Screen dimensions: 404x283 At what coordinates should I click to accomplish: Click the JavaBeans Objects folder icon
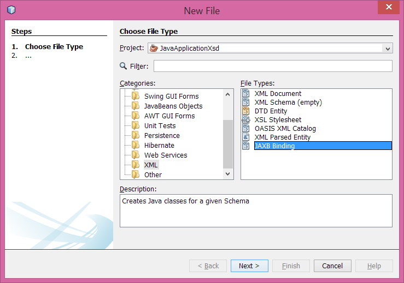click(x=136, y=106)
